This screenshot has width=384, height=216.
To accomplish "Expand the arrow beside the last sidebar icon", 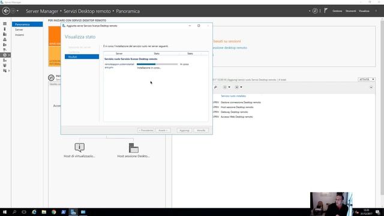I will (x=9, y=71).
